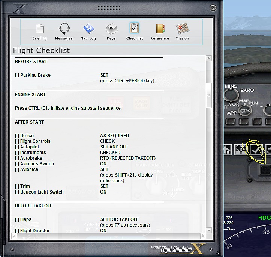Click the radio stack icon left of the checkmark
Screen dimensions: 271x257
point(240,150)
